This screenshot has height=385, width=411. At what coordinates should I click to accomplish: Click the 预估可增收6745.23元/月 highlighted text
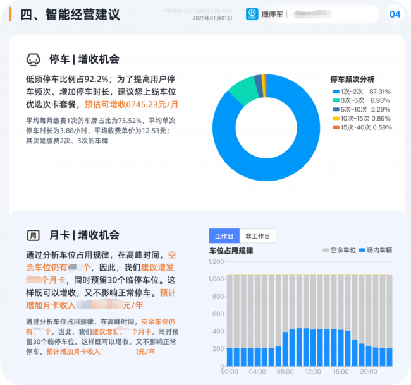(132, 104)
